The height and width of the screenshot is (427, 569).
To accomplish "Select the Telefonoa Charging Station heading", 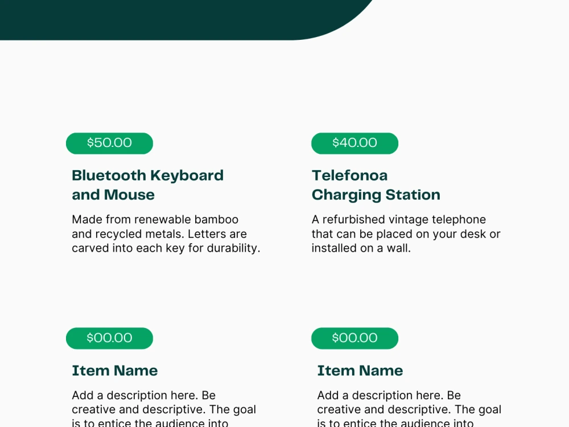I will 376,185.
